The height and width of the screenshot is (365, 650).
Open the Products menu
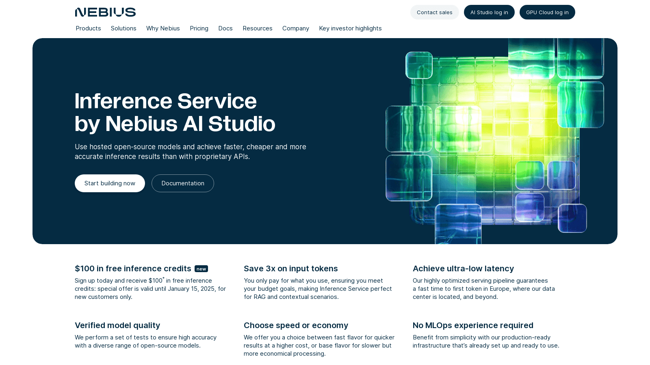(88, 28)
